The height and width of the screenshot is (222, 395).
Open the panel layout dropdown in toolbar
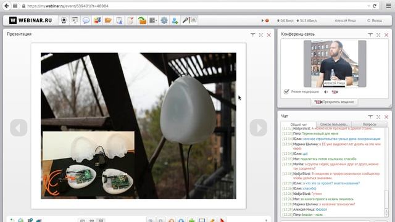click(153, 20)
